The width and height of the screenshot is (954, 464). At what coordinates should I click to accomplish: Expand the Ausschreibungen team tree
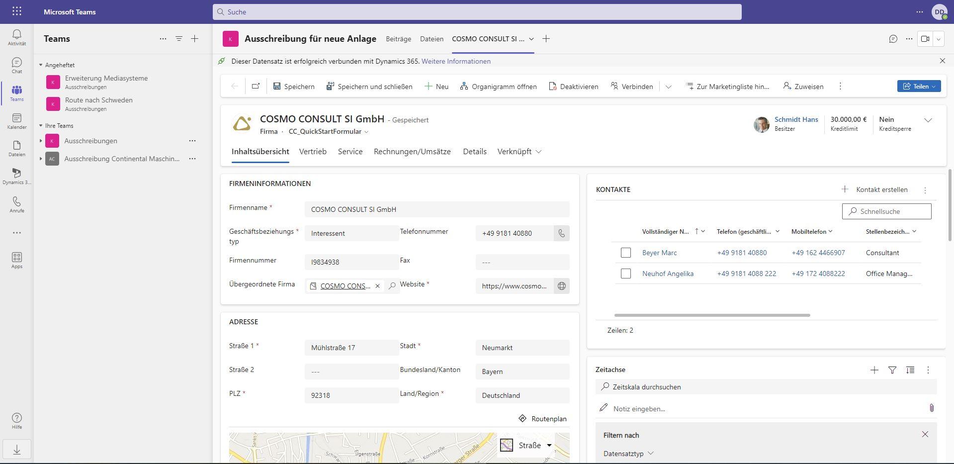tap(41, 141)
